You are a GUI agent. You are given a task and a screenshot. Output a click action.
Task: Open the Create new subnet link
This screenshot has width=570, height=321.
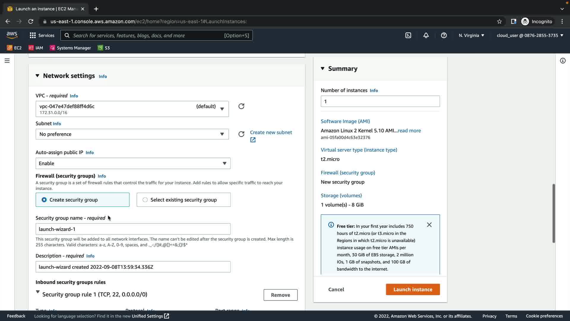click(x=271, y=133)
